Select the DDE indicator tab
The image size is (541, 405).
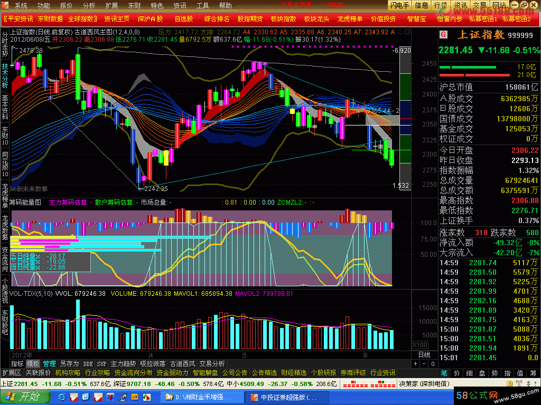pyautogui.click(x=88, y=364)
